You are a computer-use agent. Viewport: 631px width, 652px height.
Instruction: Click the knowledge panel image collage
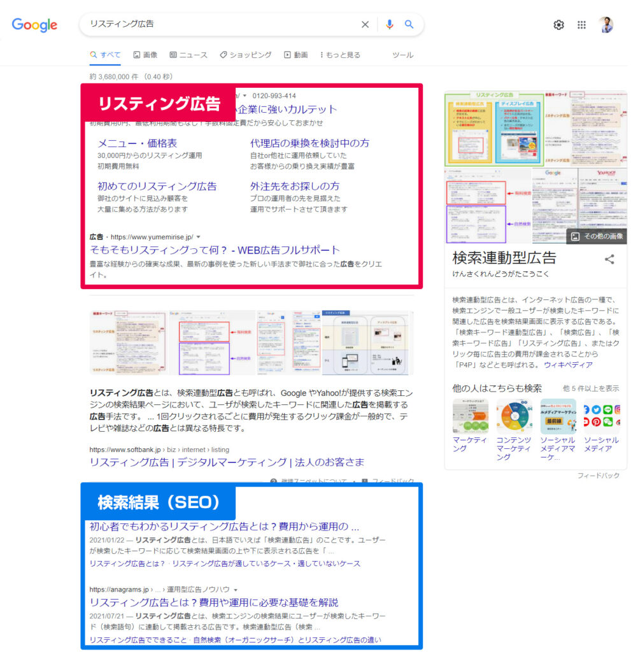(x=535, y=167)
